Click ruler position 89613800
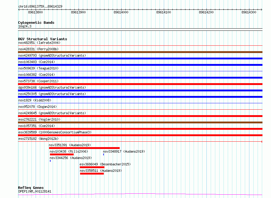Viewport: 271px width, 198px height. tap(35, 12)
